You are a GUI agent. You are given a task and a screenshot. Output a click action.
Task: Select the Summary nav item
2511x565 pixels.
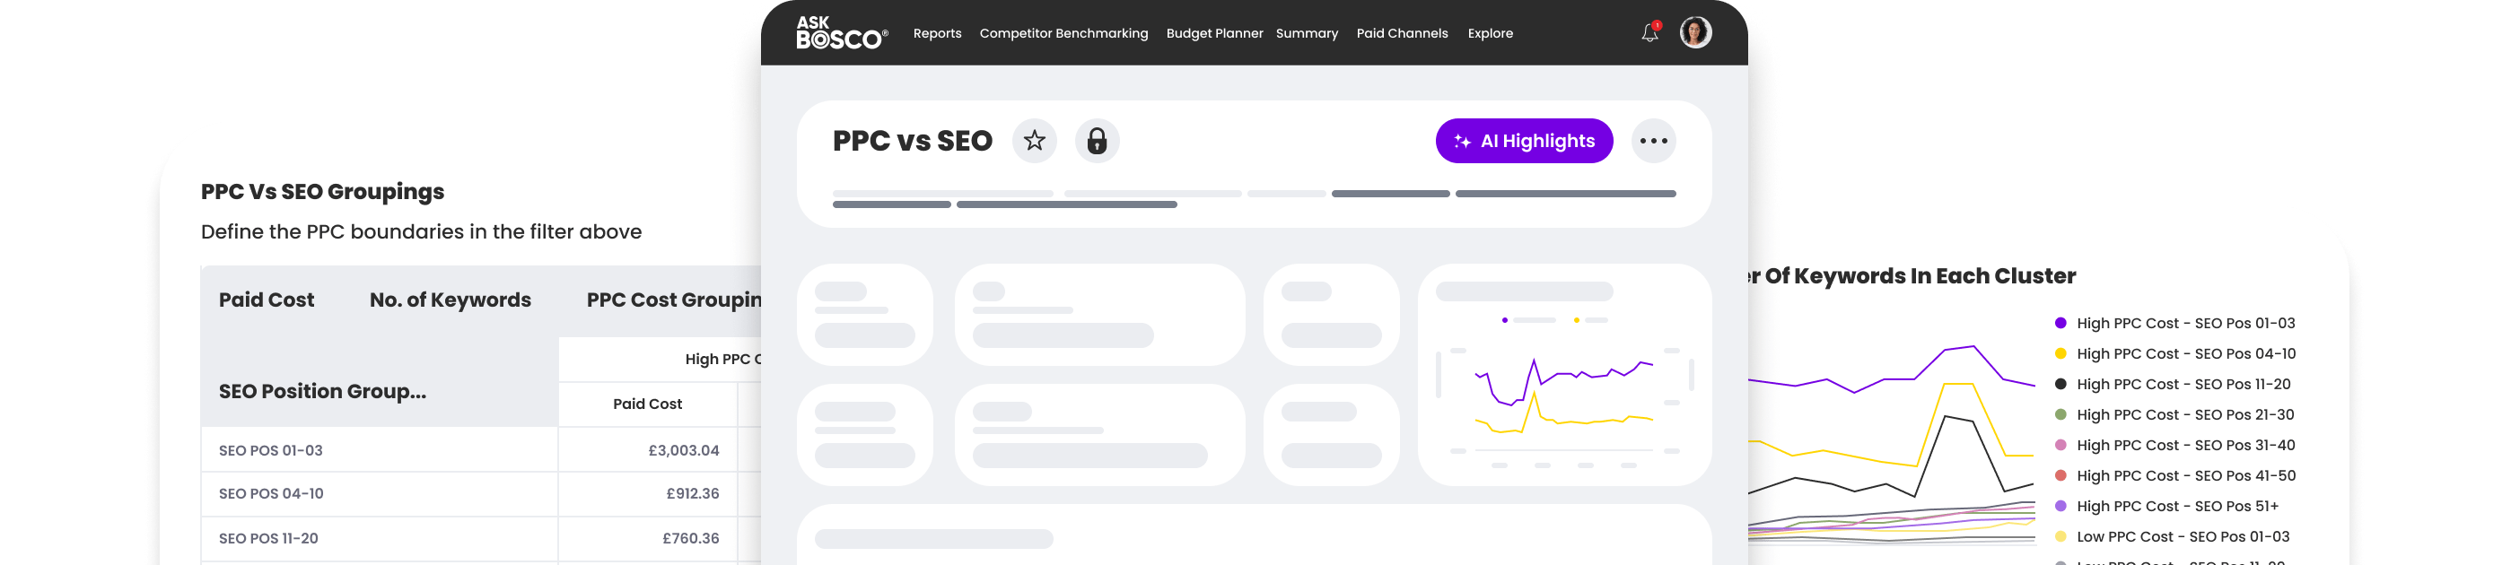tap(1306, 33)
